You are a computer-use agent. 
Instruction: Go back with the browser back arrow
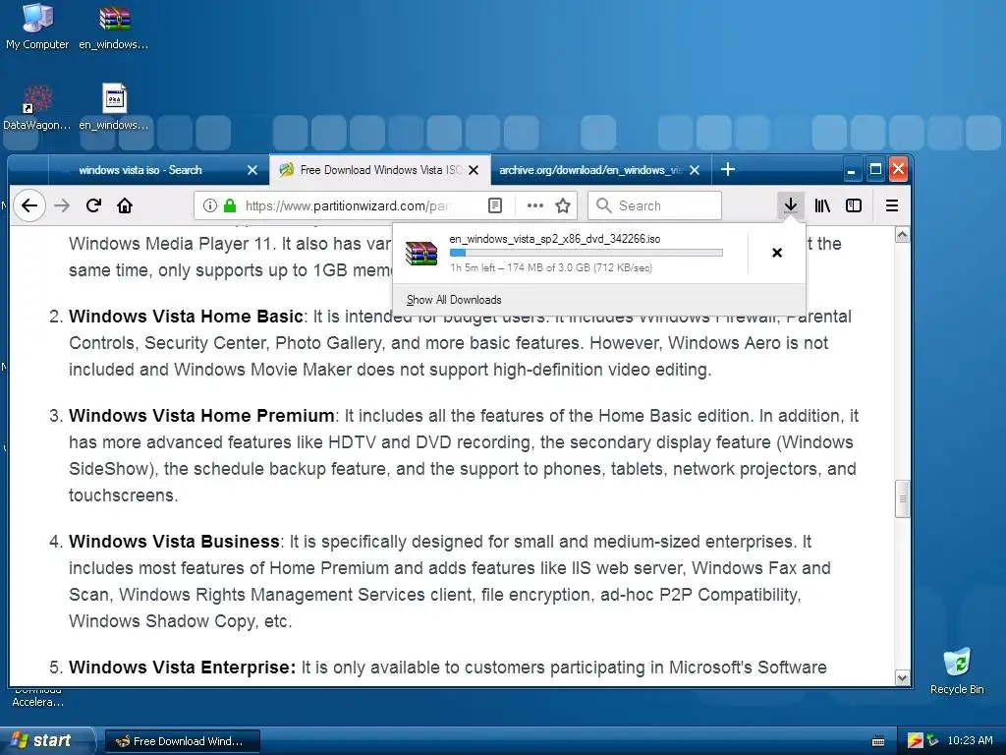(x=29, y=205)
